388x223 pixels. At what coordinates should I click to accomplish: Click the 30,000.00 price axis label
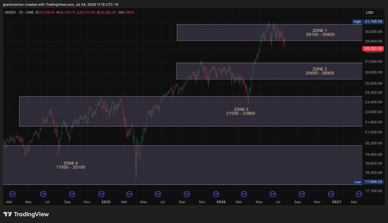[x=374, y=32]
